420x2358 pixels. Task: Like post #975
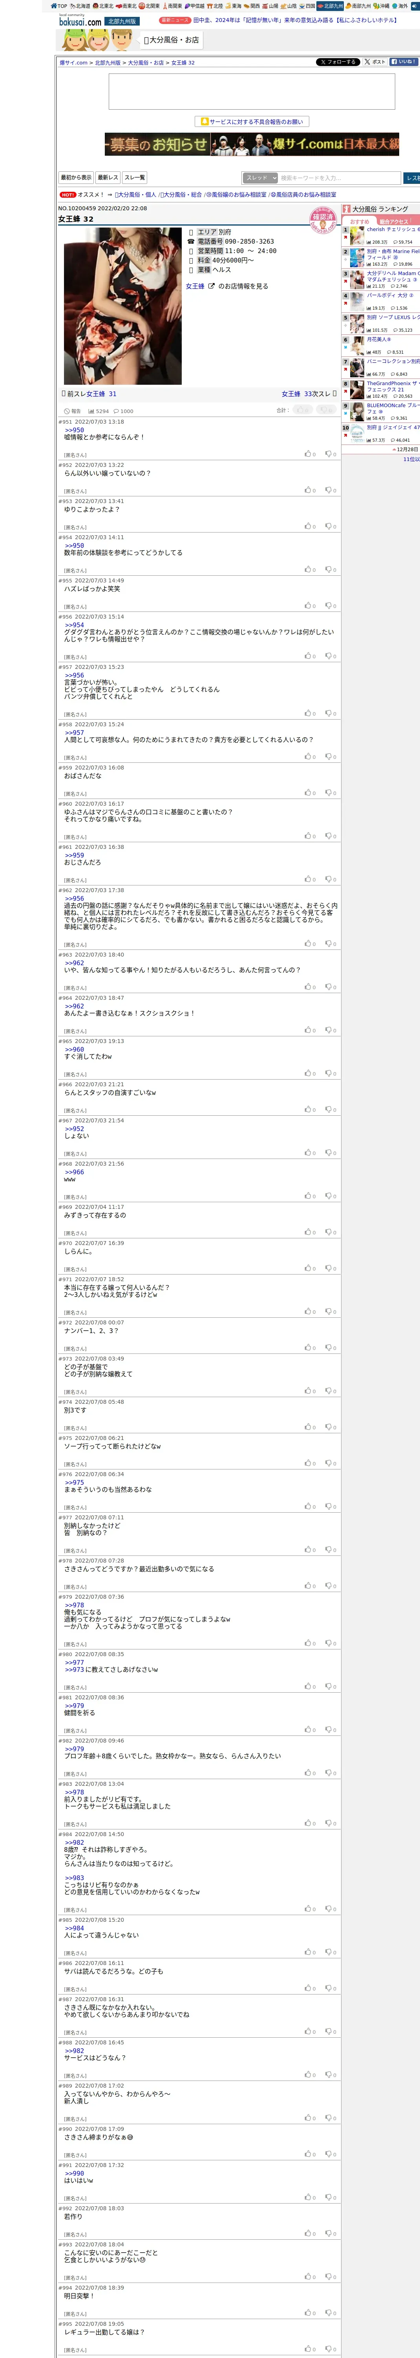click(x=310, y=1463)
